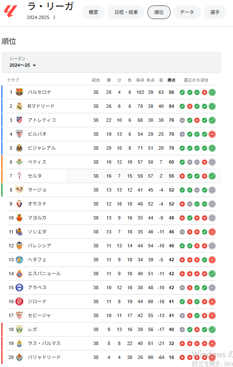Switch to the 概要 tab
233x367 pixels.
[93, 12]
